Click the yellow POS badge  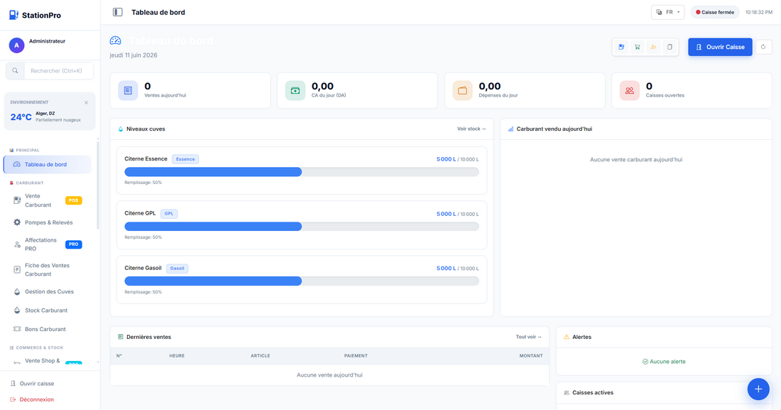pos(73,200)
